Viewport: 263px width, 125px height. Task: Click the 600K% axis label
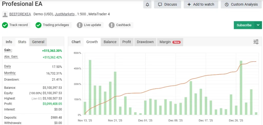coord(77,53)
